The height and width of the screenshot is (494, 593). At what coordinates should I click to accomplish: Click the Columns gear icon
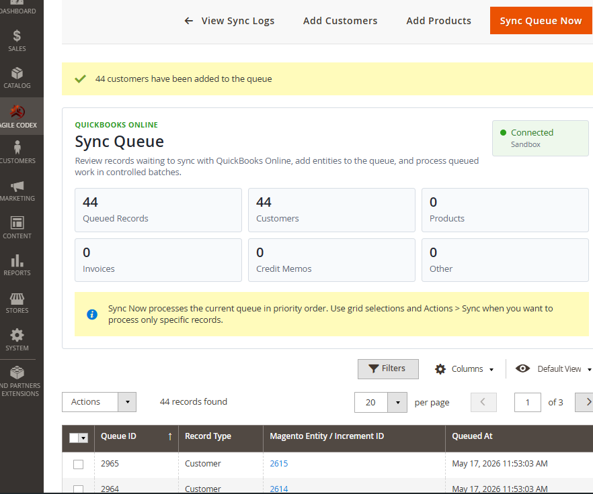click(x=440, y=369)
